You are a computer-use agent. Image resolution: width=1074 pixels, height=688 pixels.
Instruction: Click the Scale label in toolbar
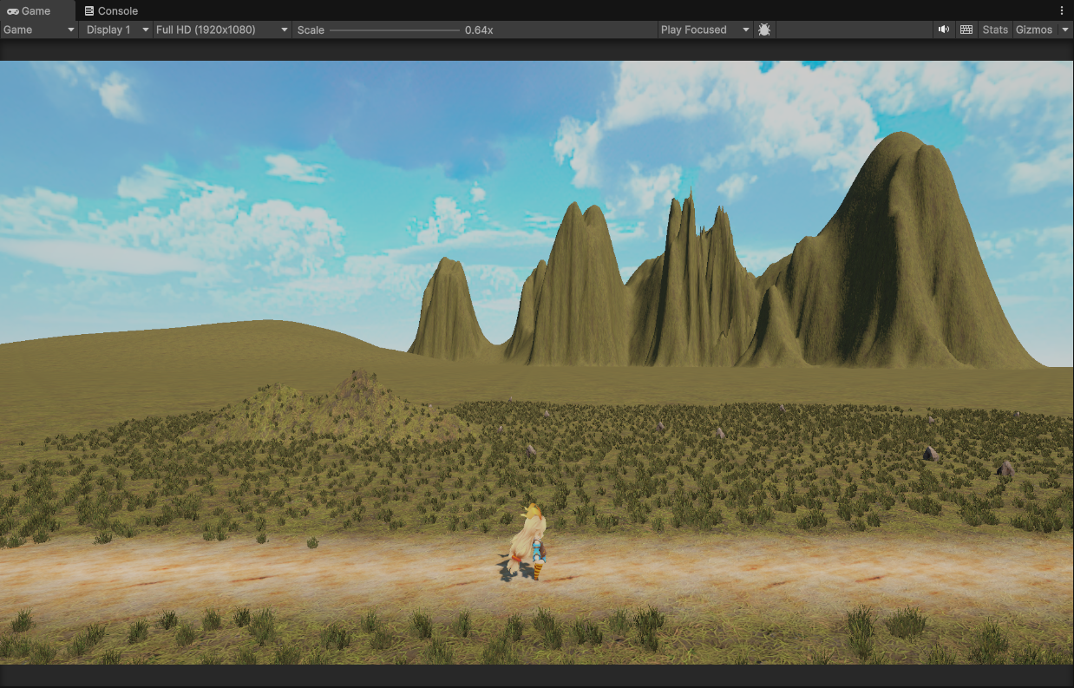click(x=311, y=29)
